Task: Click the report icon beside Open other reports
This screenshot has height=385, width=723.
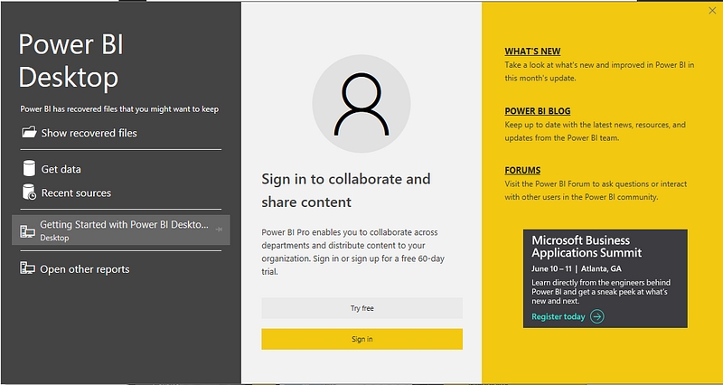Action: (x=27, y=268)
